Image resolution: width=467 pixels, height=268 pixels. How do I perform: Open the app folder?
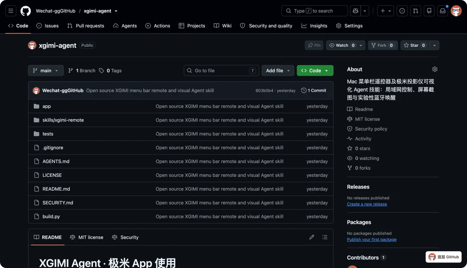[46, 106]
